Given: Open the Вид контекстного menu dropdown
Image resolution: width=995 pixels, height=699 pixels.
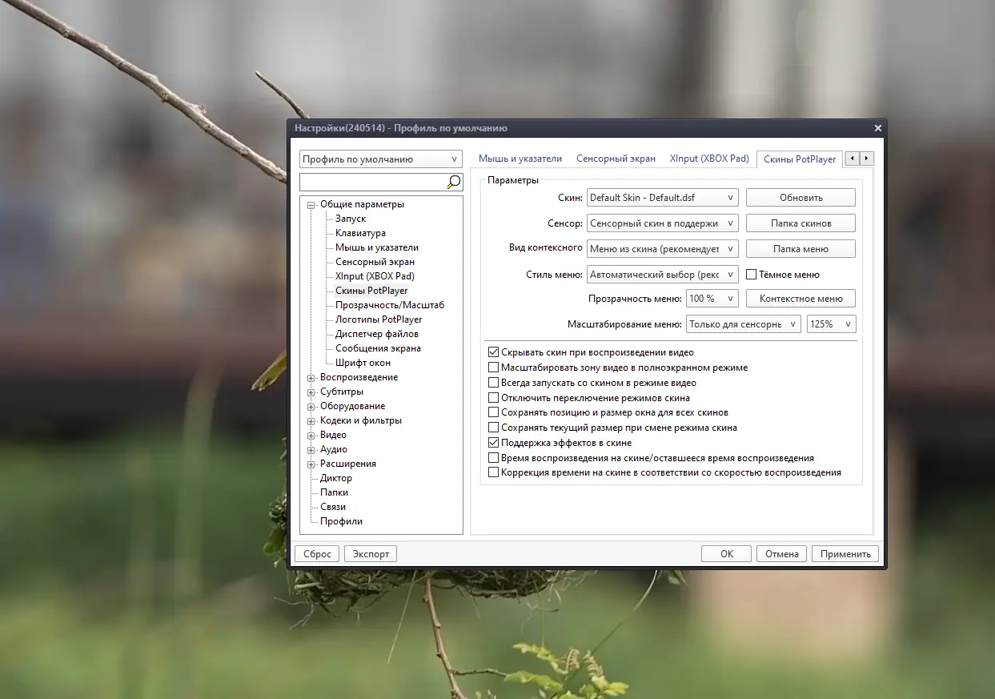Looking at the screenshot, I should (663, 249).
